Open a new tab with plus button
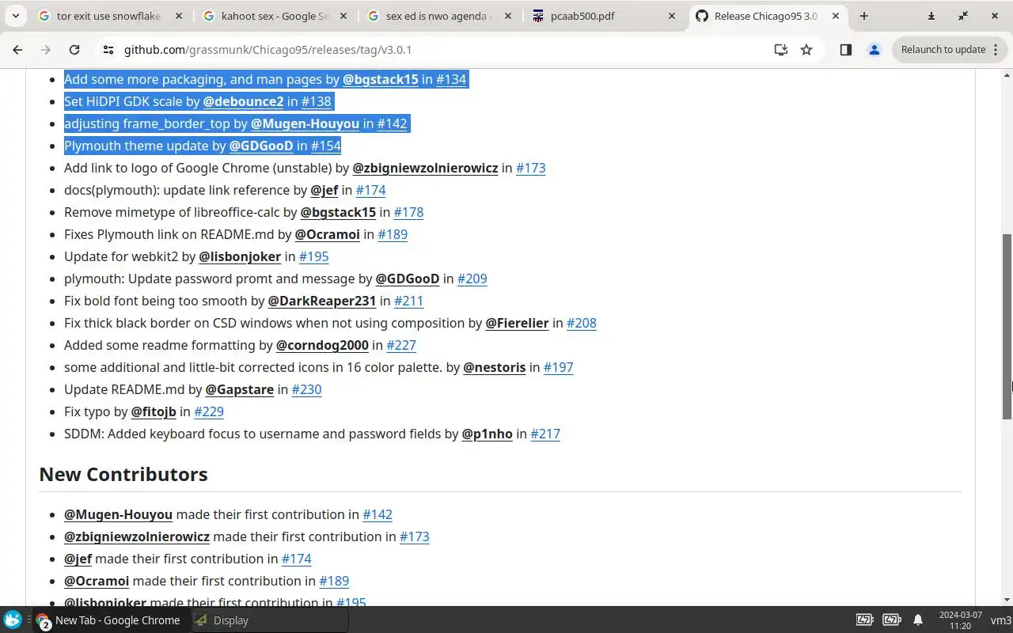1013x633 pixels. (864, 16)
